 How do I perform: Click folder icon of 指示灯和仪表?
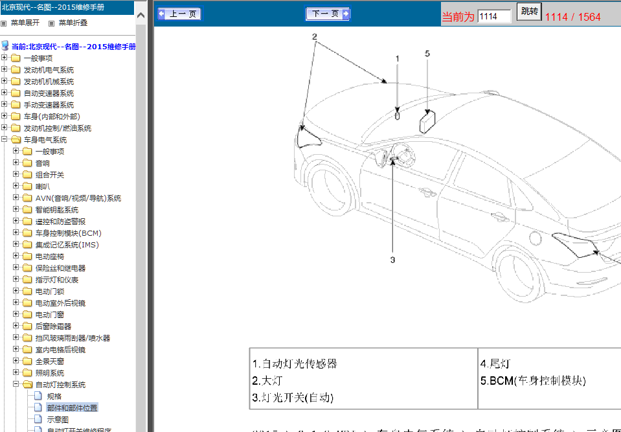pyautogui.click(x=27, y=279)
